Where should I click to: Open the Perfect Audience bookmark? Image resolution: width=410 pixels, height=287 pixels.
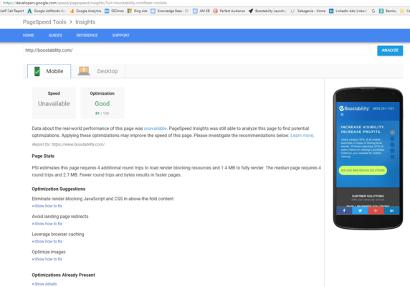[x=229, y=11]
